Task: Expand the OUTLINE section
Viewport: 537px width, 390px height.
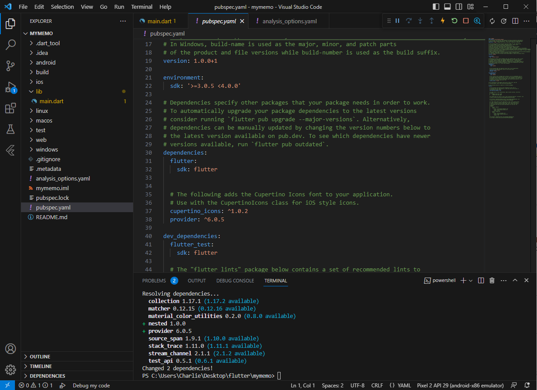Action: click(77, 357)
